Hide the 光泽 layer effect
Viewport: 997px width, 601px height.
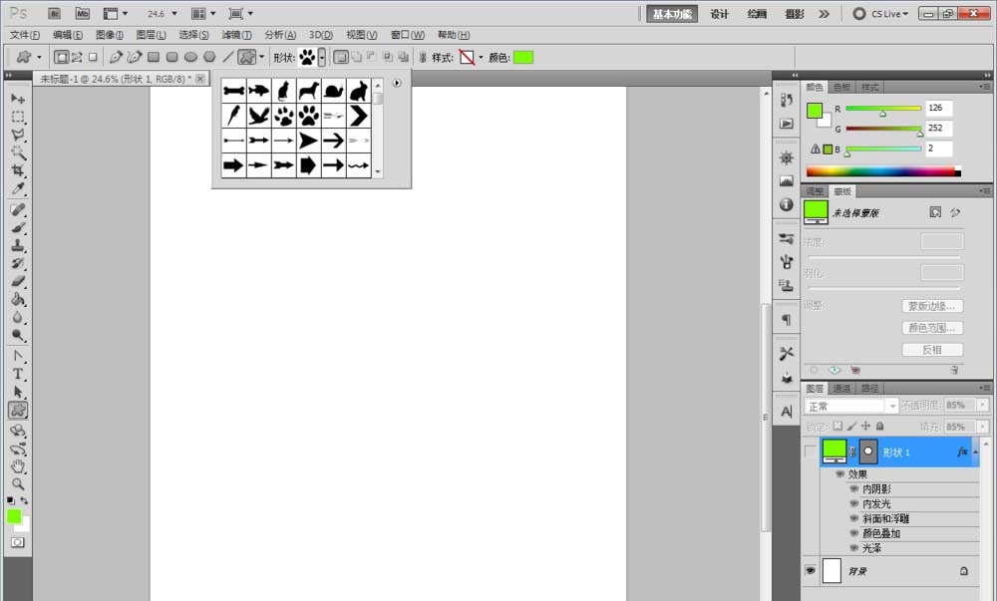[x=854, y=547]
